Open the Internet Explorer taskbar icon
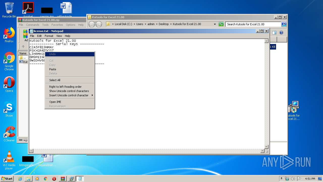This screenshot has width=323, height=182. click(x=20, y=179)
